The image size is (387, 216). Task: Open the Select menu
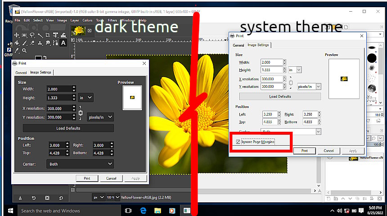[x=38, y=21]
